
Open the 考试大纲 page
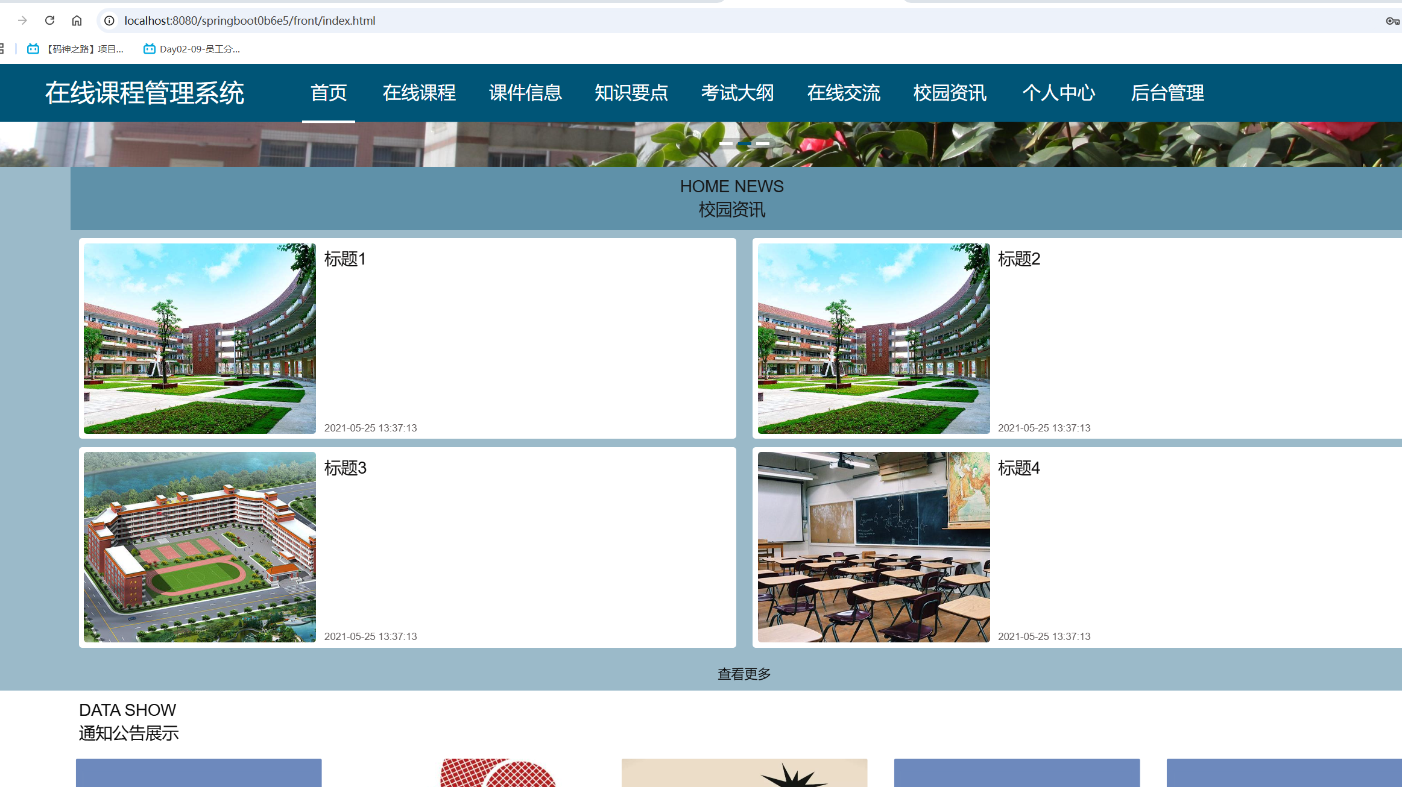click(737, 93)
